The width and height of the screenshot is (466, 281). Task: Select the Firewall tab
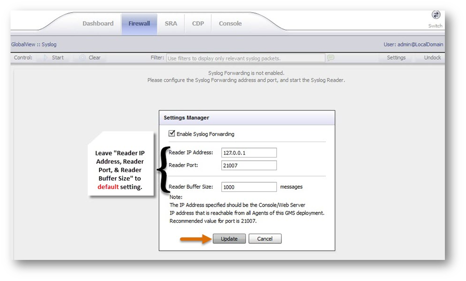click(139, 24)
